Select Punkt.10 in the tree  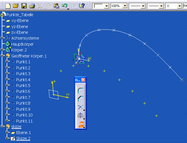[x=24, y=115]
